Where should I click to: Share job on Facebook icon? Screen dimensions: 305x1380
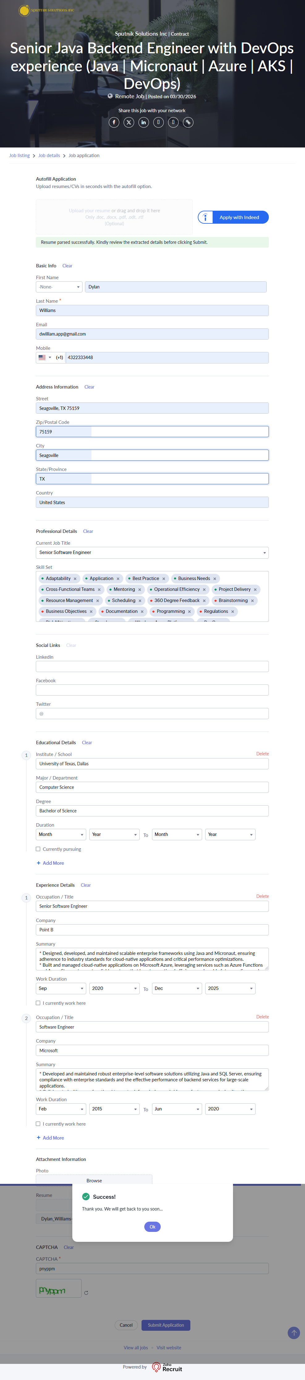click(114, 122)
